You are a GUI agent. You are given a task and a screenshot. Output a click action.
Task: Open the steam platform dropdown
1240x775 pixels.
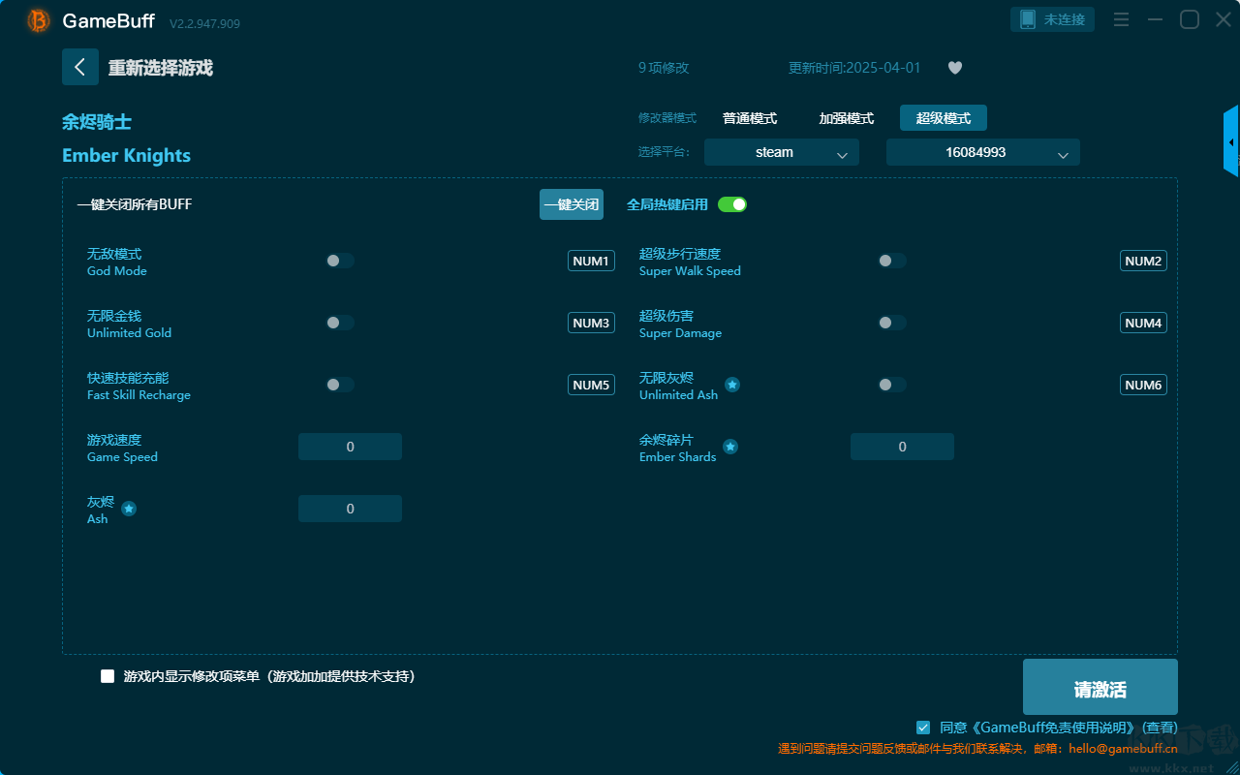(782, 152)
